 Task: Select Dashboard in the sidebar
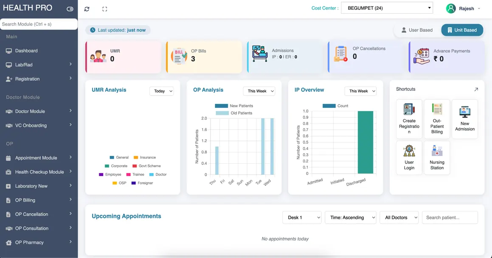click(x=26, y=50)
